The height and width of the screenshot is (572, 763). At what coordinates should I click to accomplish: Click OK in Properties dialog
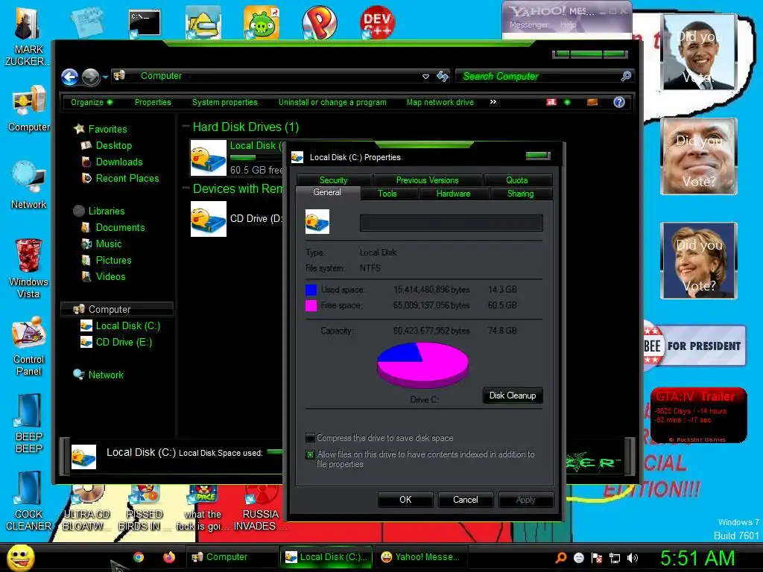405,500
